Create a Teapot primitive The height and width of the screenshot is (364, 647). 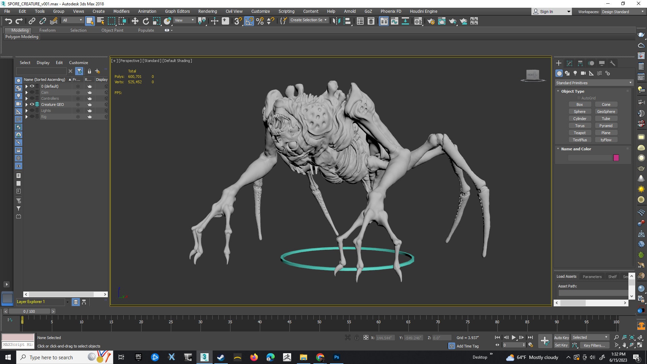coord(580,132)
